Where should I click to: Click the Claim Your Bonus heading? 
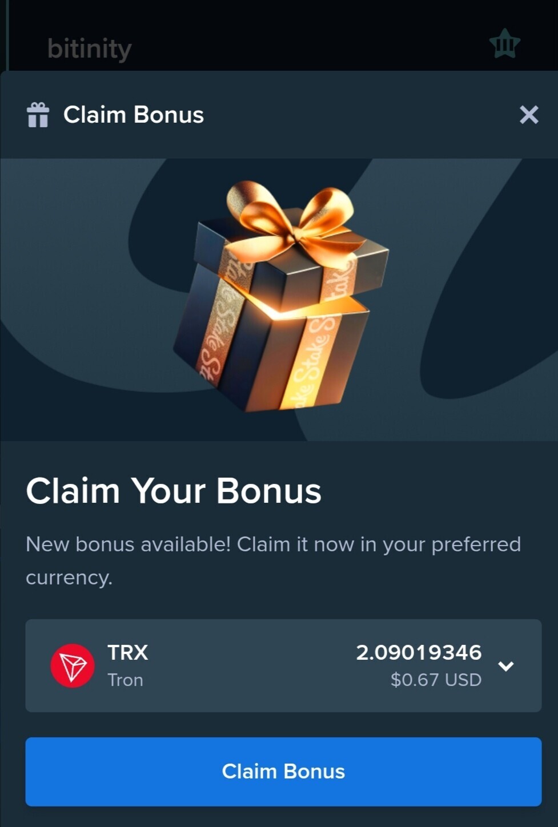(x=174, y=491)
